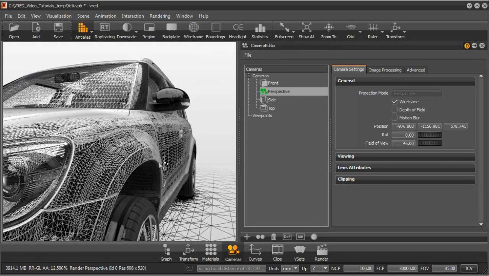Switch to the Image Processing tab
Image resolution: width=489 pixels, height=276 pixels.
[385, 70]
